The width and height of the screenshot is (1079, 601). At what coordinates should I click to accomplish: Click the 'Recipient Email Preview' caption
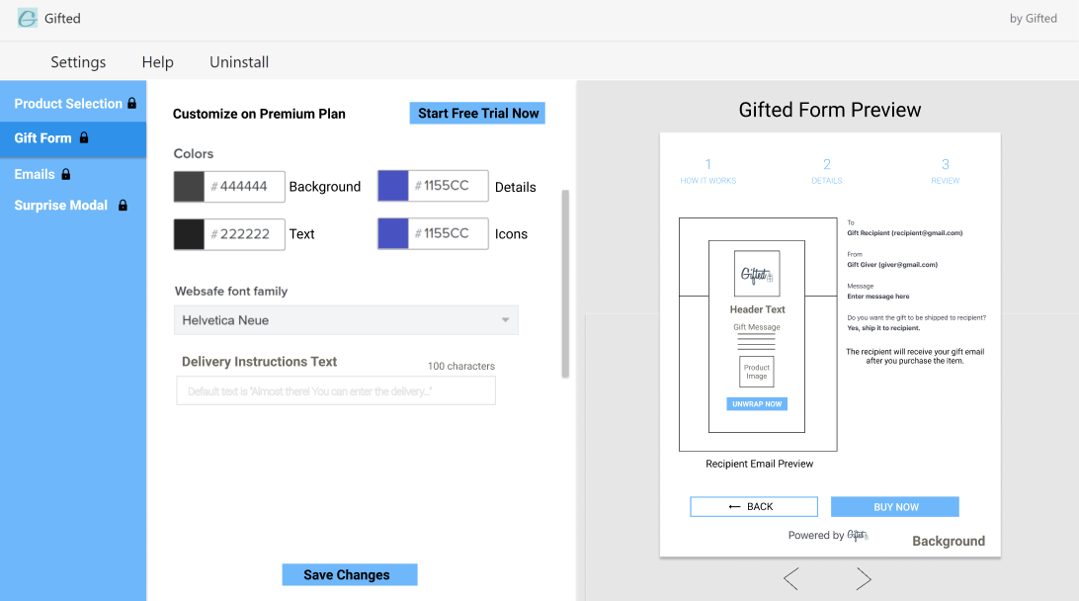coord(759,464)
